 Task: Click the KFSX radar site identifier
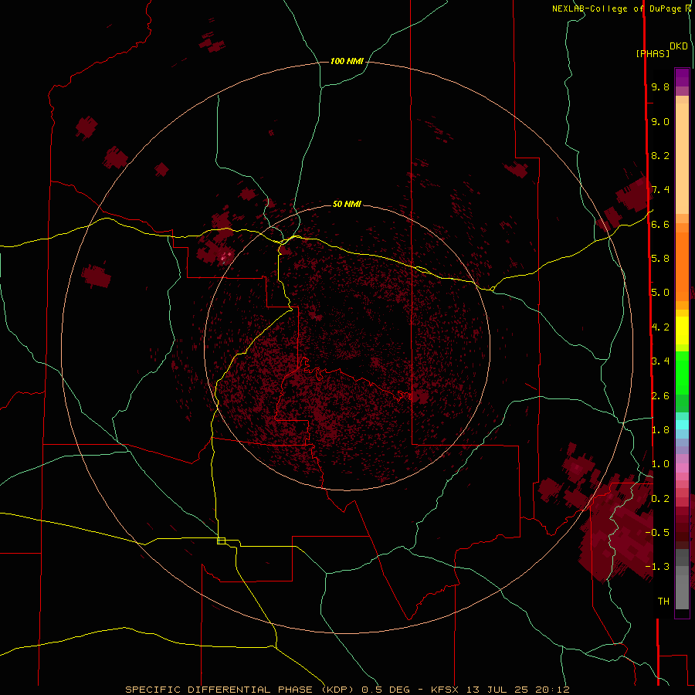coord(445,690)
